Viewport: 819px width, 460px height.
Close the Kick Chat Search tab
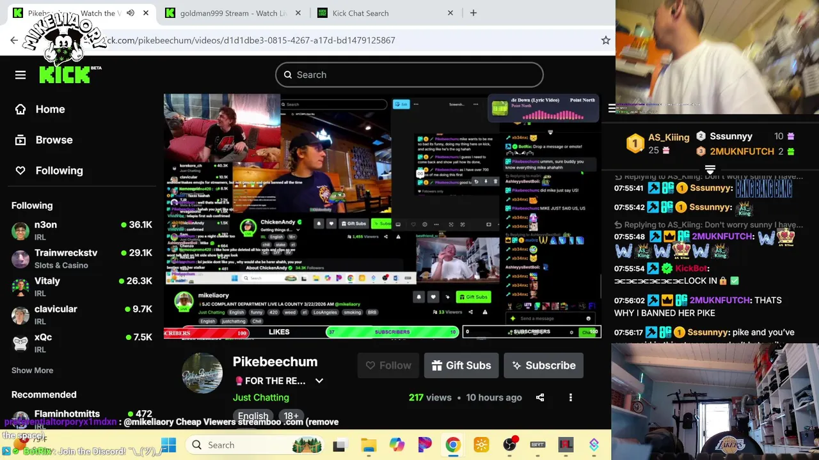pyautogui.click(x=450, y=13)
